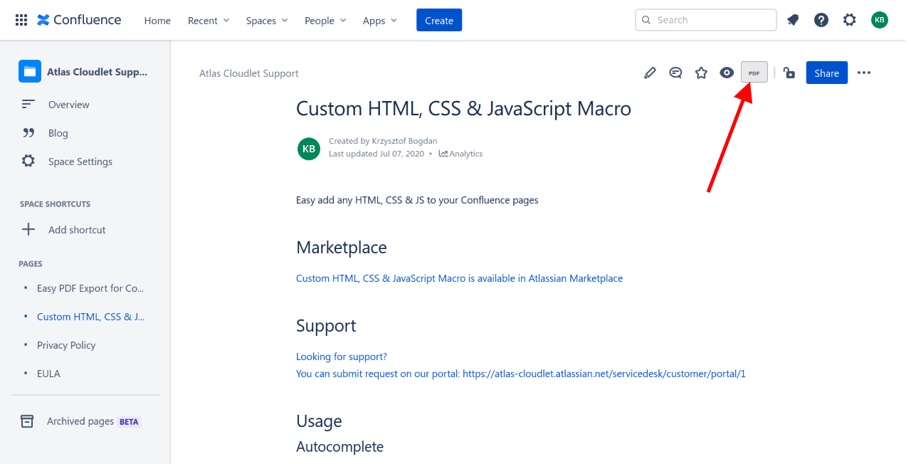The image size is (911, 464).
Task: Open the KB profile avatar menu
Action: [880, 20]
